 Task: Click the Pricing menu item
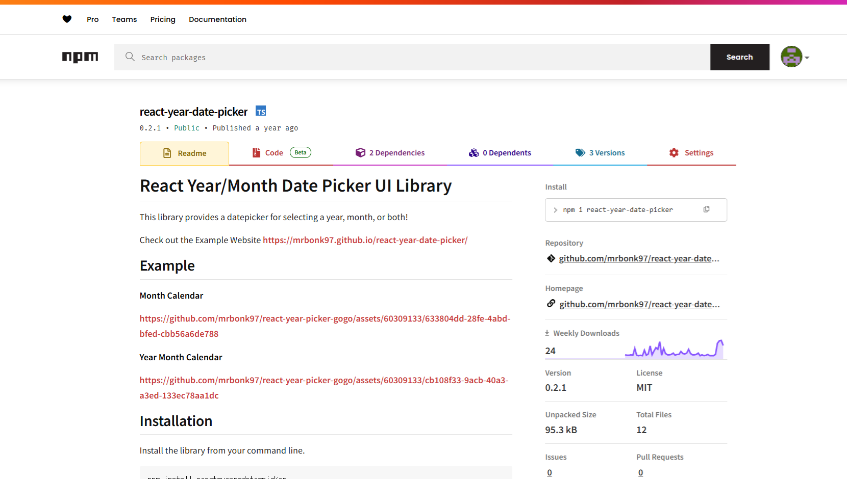[x=163, y=19]
